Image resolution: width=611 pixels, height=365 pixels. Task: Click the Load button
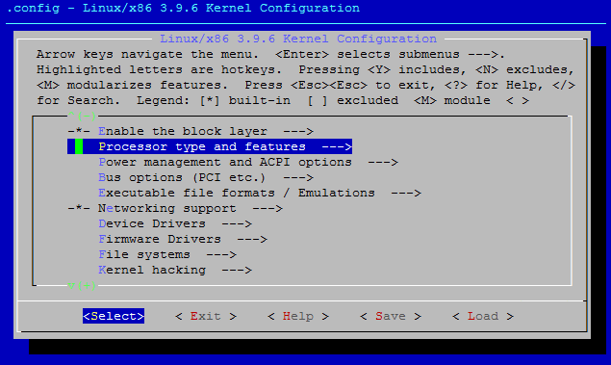pyautogui.click(x=483, y=316)
